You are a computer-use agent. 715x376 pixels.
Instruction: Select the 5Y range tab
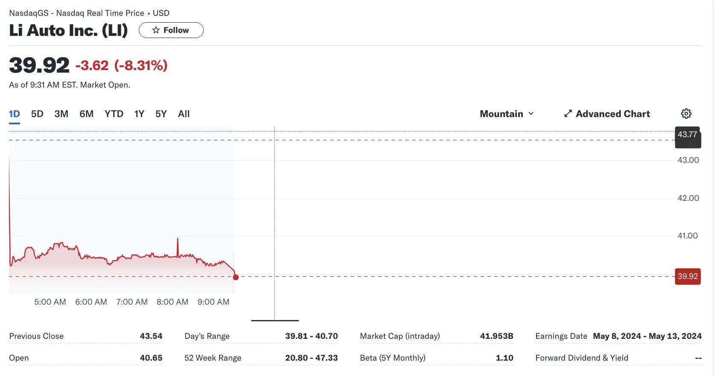tap(161, 114)
